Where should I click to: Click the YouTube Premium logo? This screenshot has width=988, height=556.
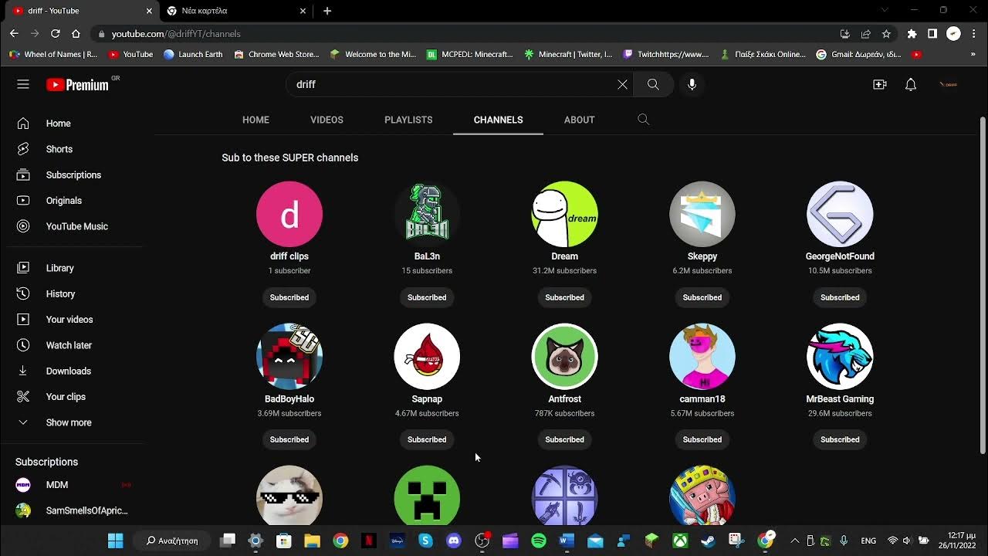[78, 85]
